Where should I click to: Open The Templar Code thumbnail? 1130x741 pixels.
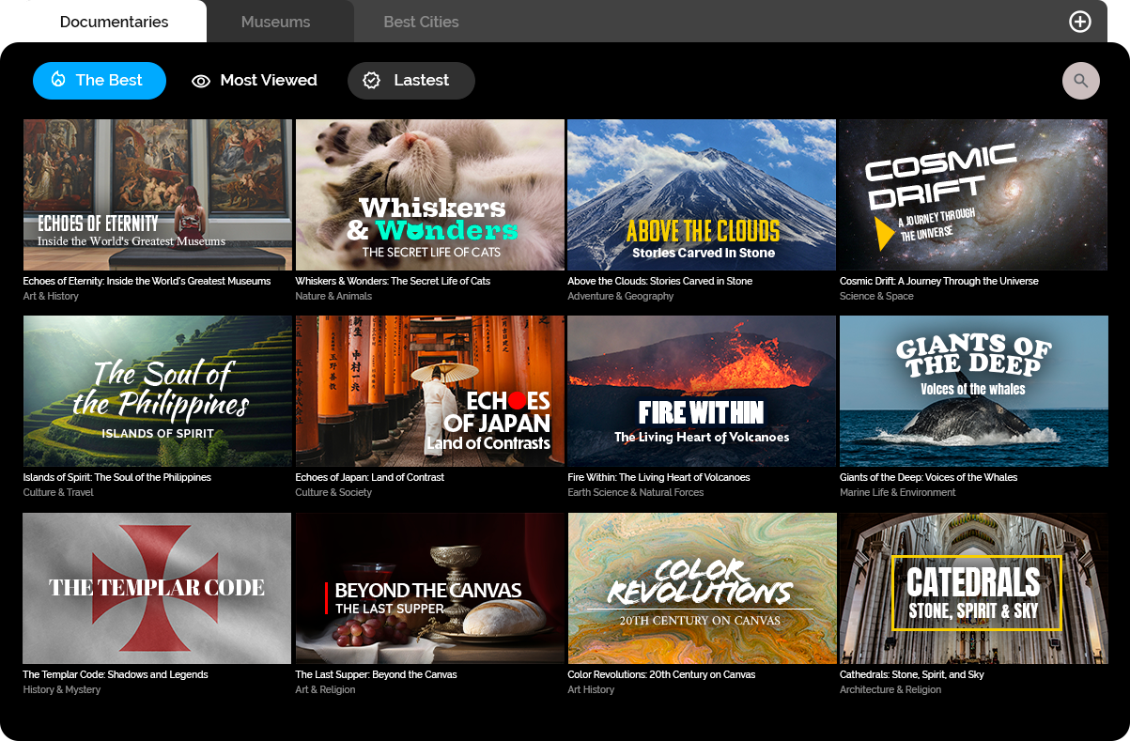tap(158, 588)
